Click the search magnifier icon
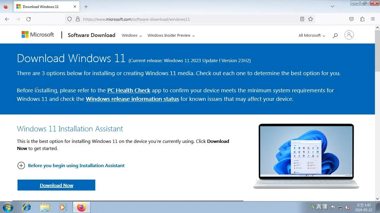The image size is (380, 213). 335,35
